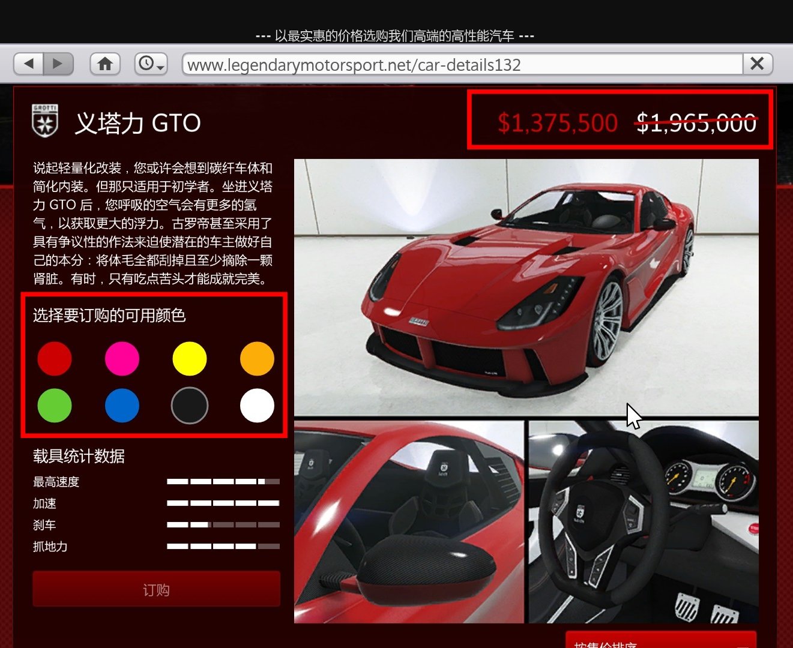This screenshot has height=648, width=793.
Task: Choose the black paint color
Action: 190,406
